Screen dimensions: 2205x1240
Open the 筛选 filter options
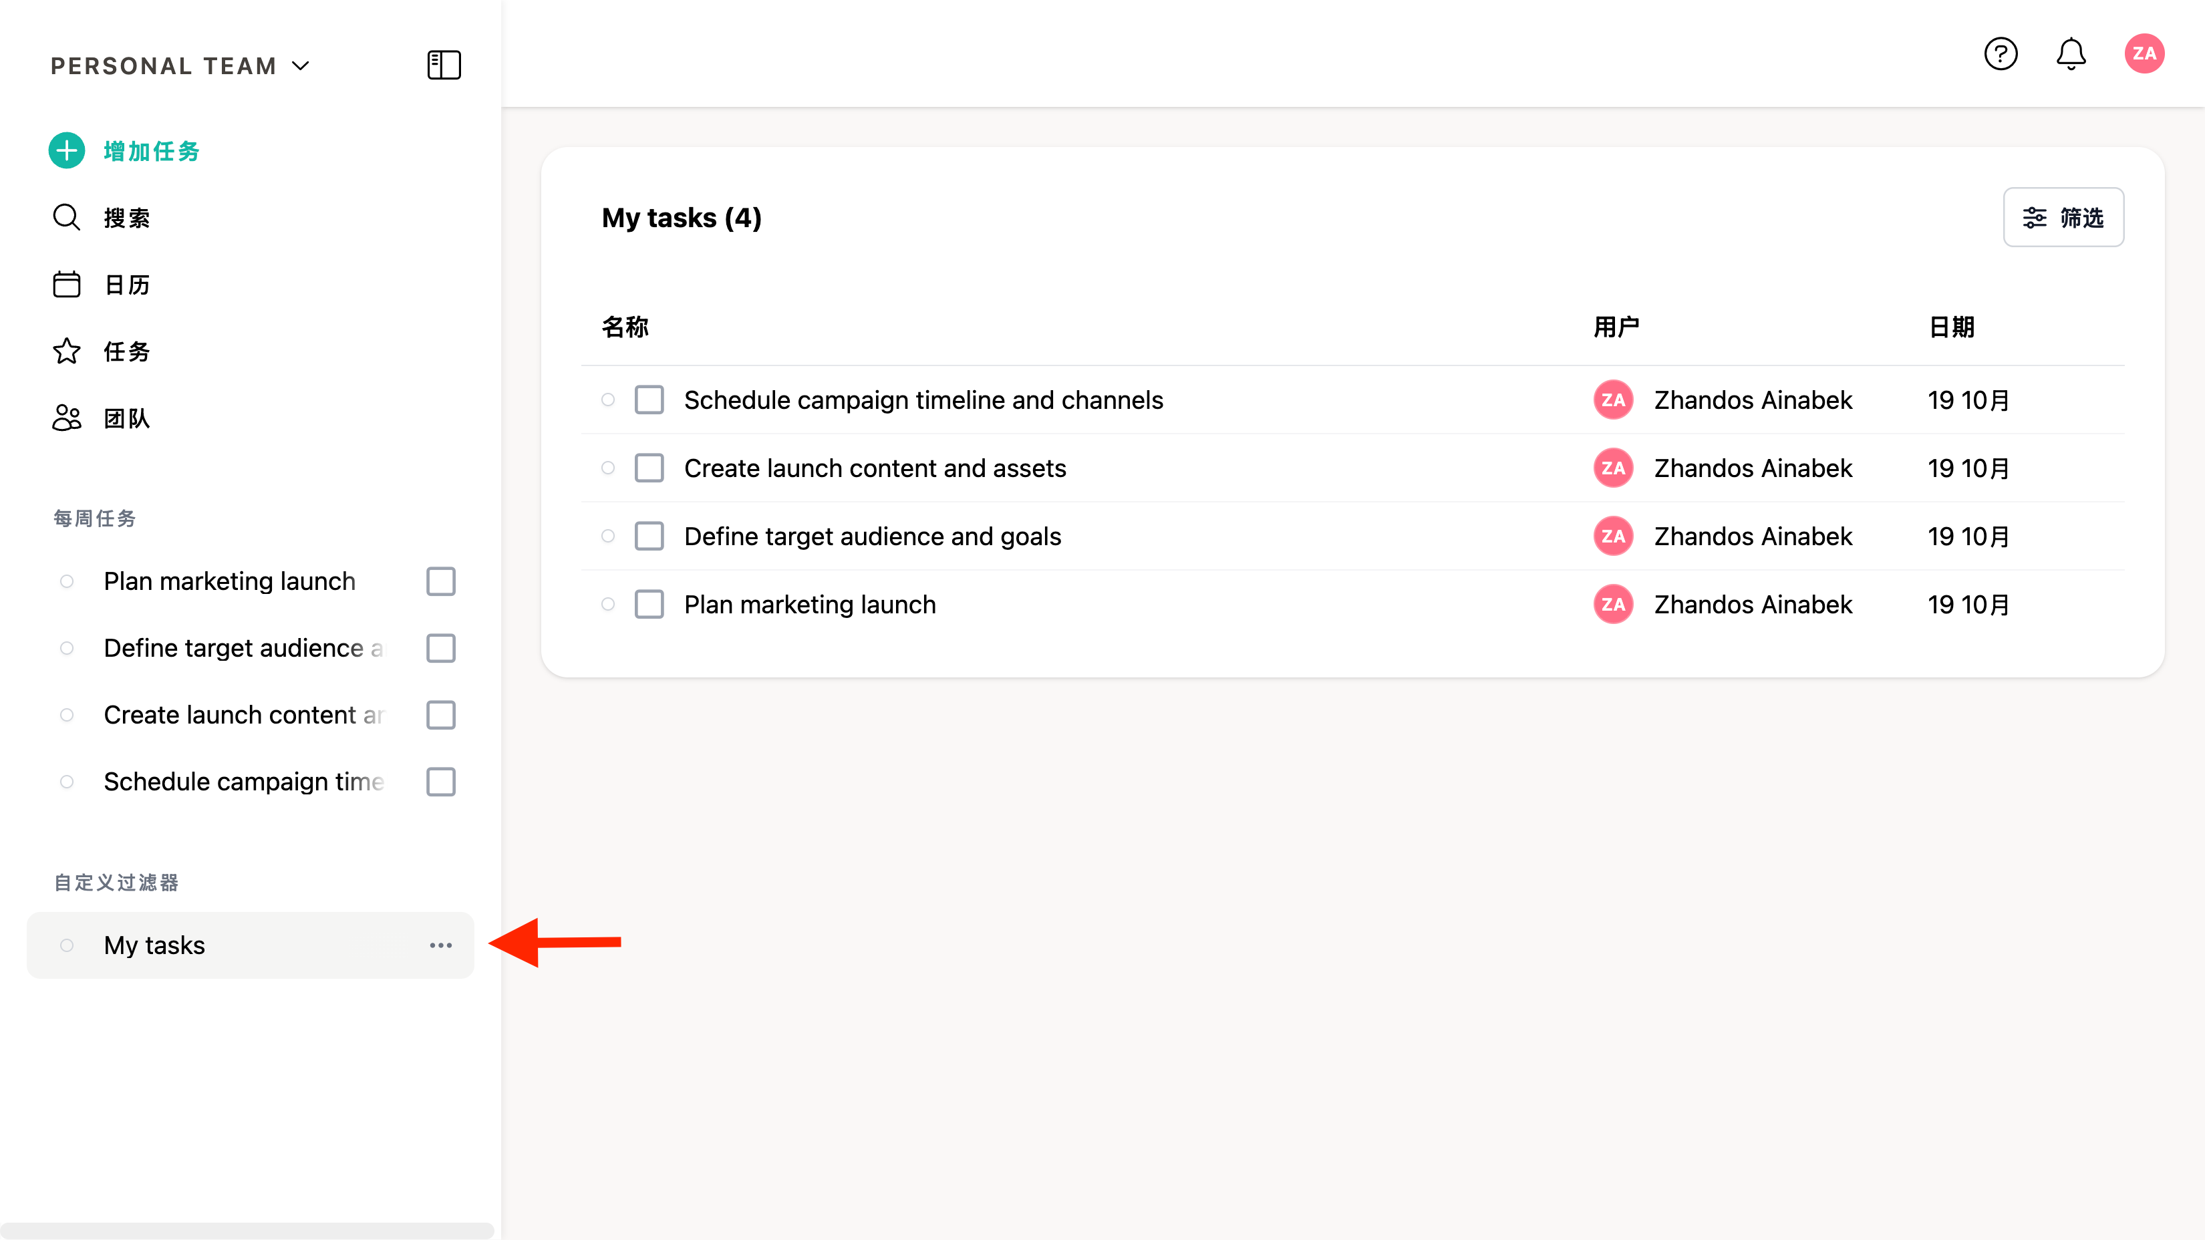2063,217
